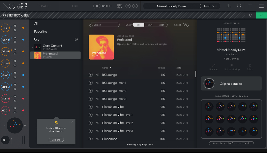The image size is (267, 153).
Task: Click the main transport play button
Action: coord(97,6)
